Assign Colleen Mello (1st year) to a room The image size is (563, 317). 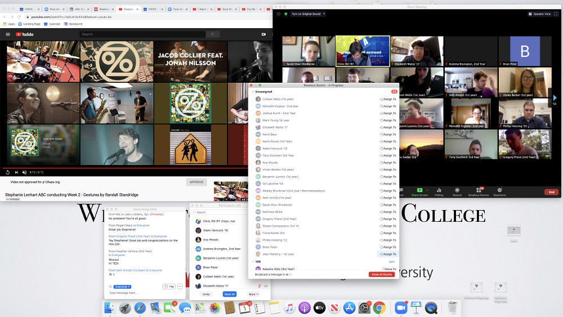[388, 99]
